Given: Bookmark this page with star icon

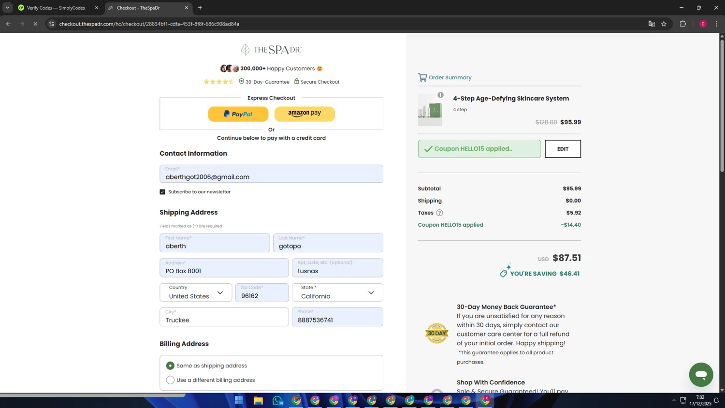Looking at the screenshot, I should 664,24.
